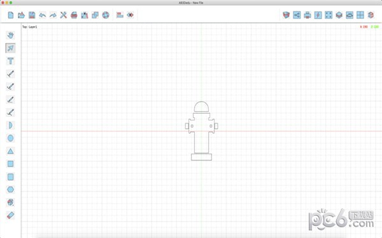Select the arrow pointer tool
382x238 pixels.
point(10,48)
